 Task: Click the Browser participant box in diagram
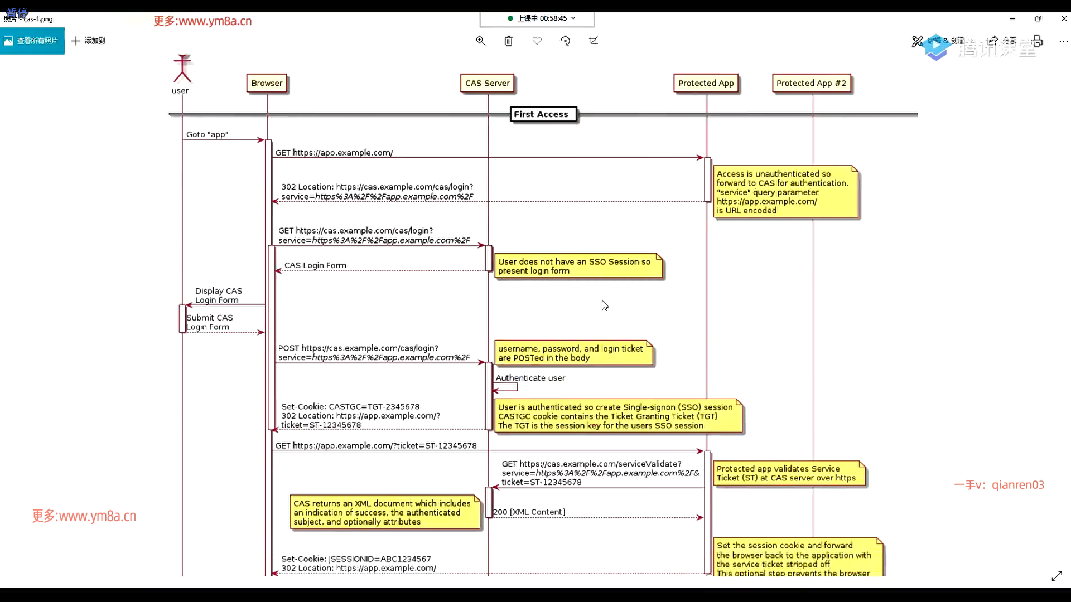tap(267, 83)
